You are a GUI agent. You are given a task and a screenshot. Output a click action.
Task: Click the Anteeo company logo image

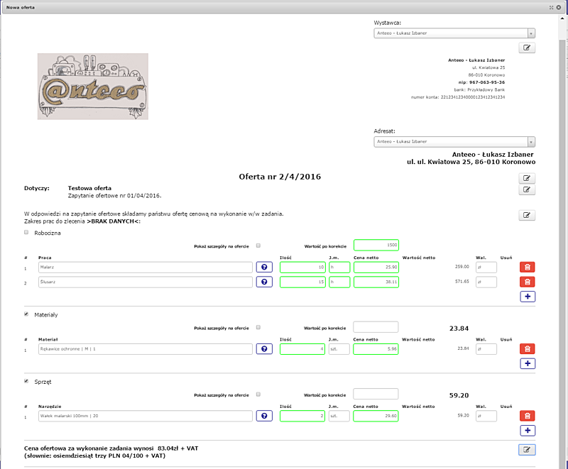click(92, 87)
